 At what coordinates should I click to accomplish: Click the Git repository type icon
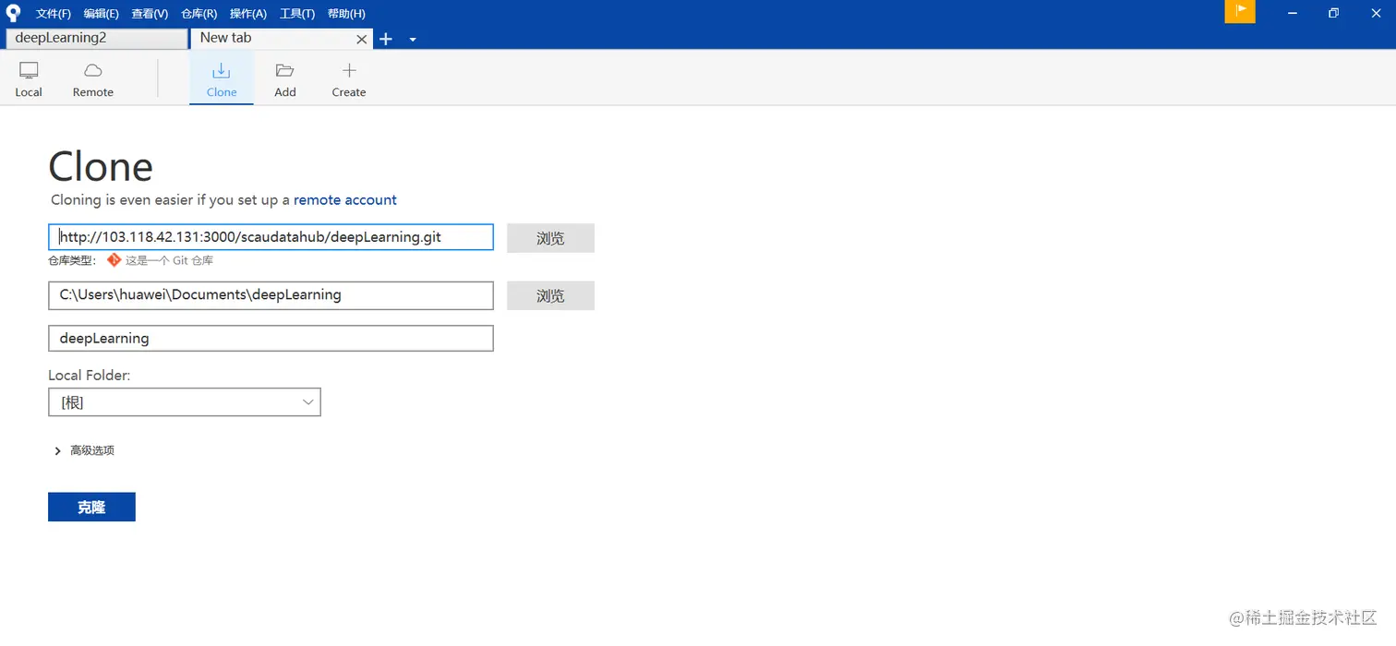(114, 260)
